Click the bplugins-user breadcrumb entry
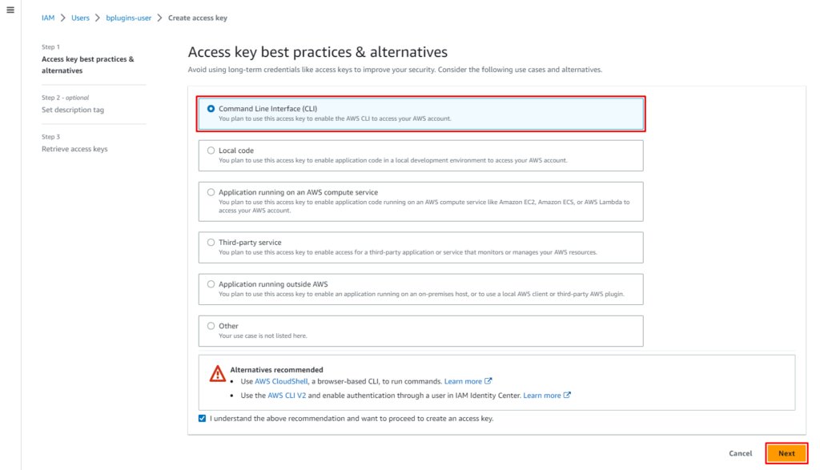 (x=129, y=17)
